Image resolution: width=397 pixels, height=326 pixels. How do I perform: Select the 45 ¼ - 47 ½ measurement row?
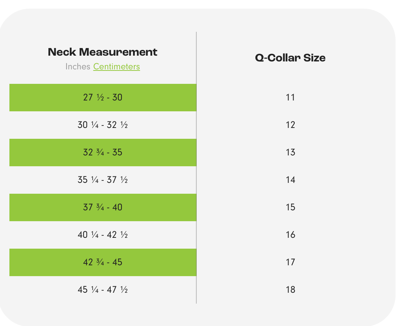point(103,290)
